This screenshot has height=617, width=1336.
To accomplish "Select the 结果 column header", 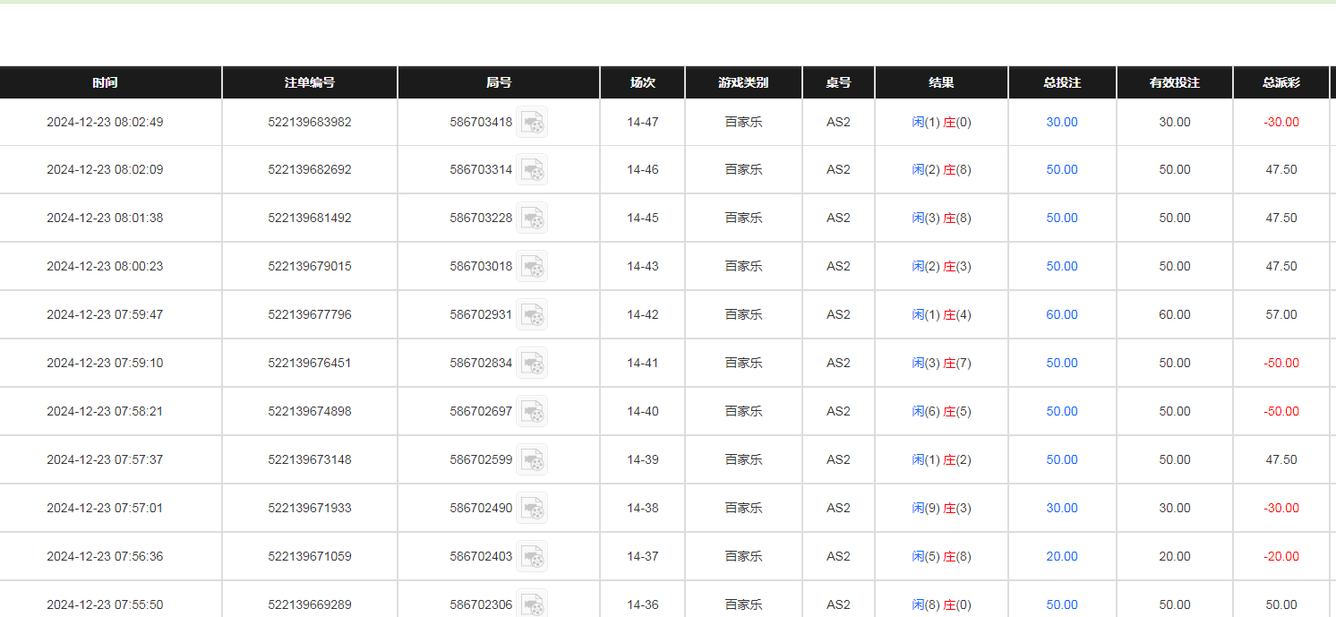I will [941, 82].
